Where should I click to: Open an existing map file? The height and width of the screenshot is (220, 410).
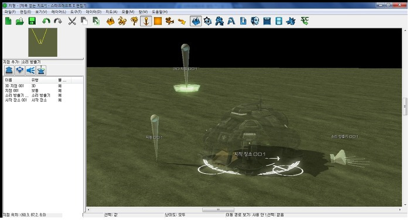coord(20,21)
